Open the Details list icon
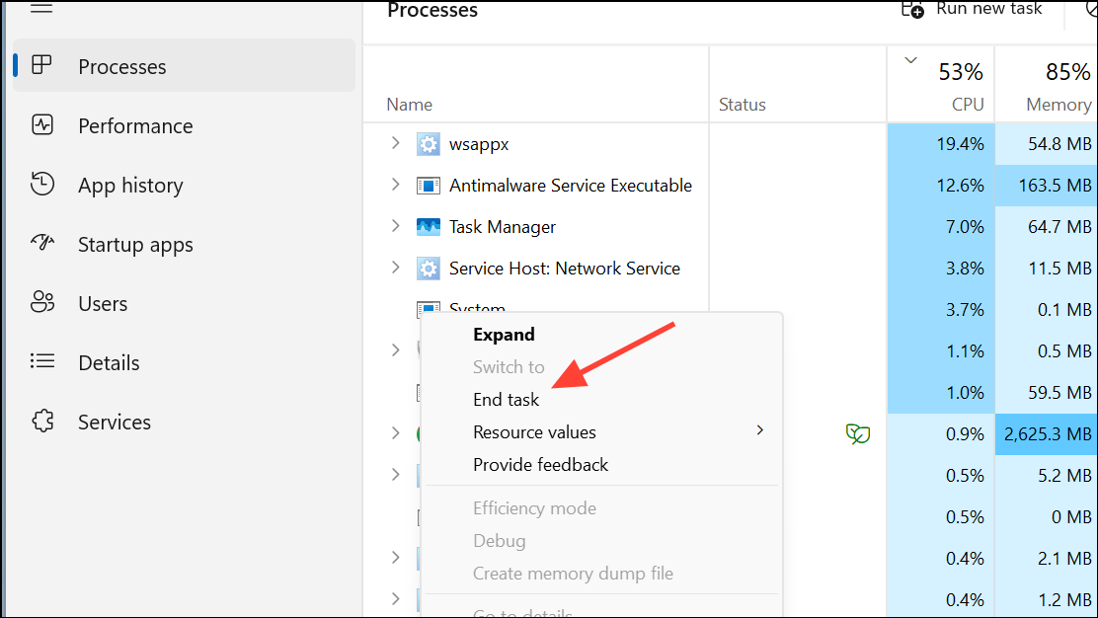 (x=41, y=362)
